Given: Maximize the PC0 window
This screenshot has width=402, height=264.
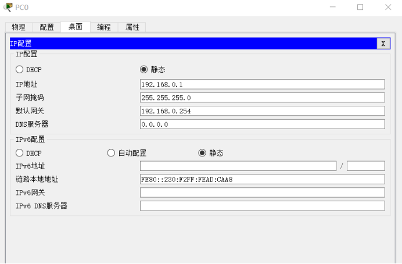Looking at the screenshot, I should 360,7.
